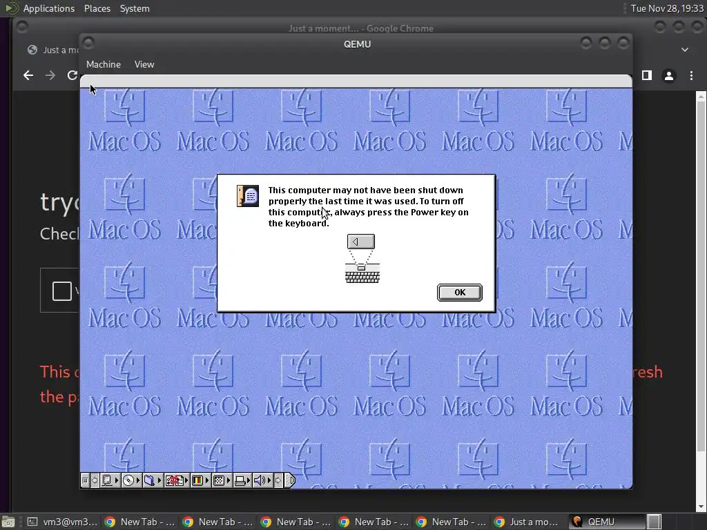Click the control strip close box
Screen dimensions: 707x530
pyautogui.click(x=85, y=480)
